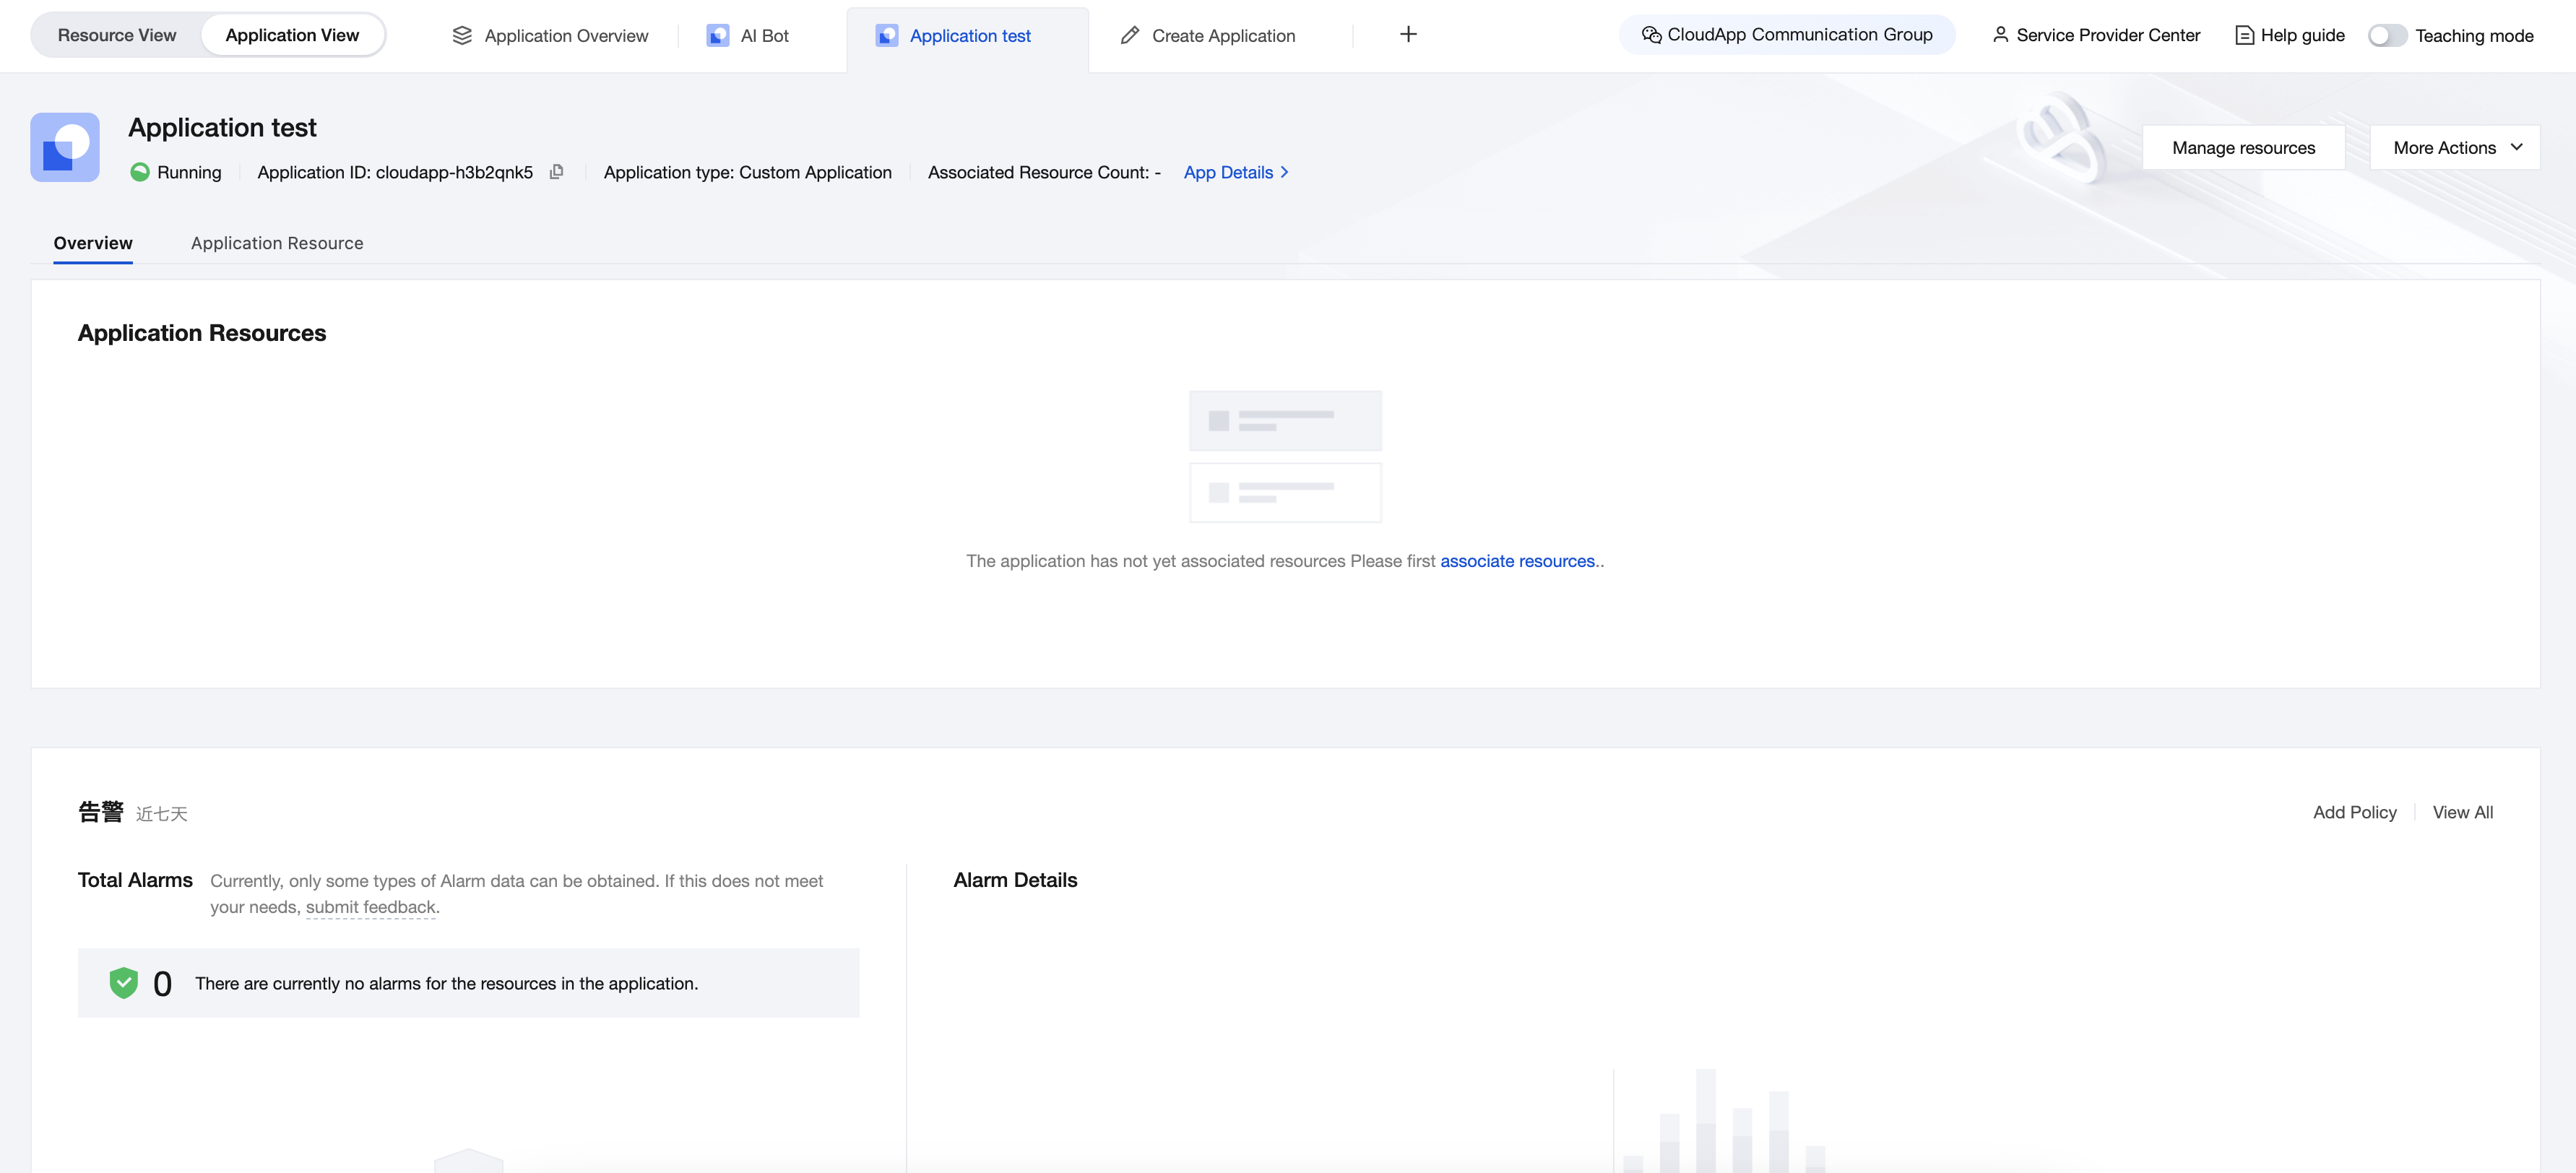Switch to the Application Resource tab
Viewport: 2576px width, 1173px height.
(277, 243)
